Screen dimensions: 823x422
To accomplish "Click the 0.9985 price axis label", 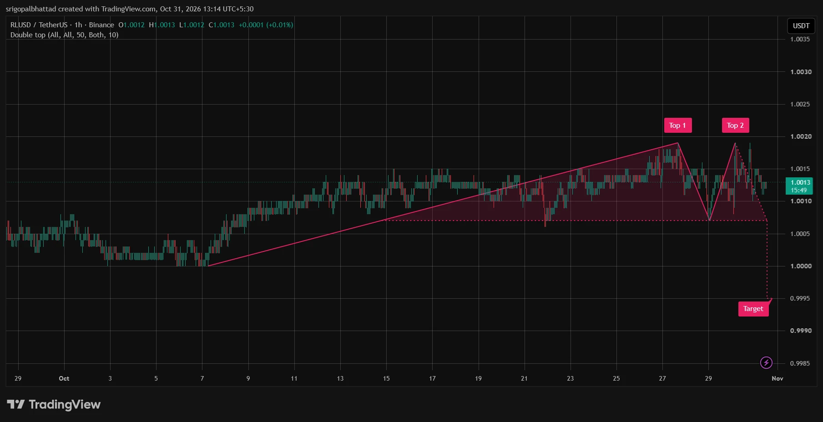I will click(x=800, y=363).
